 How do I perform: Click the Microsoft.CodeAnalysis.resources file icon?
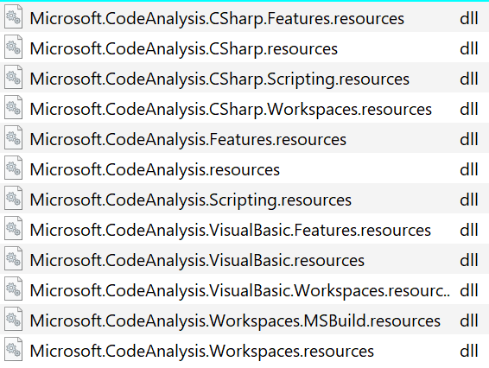point(14,168)
